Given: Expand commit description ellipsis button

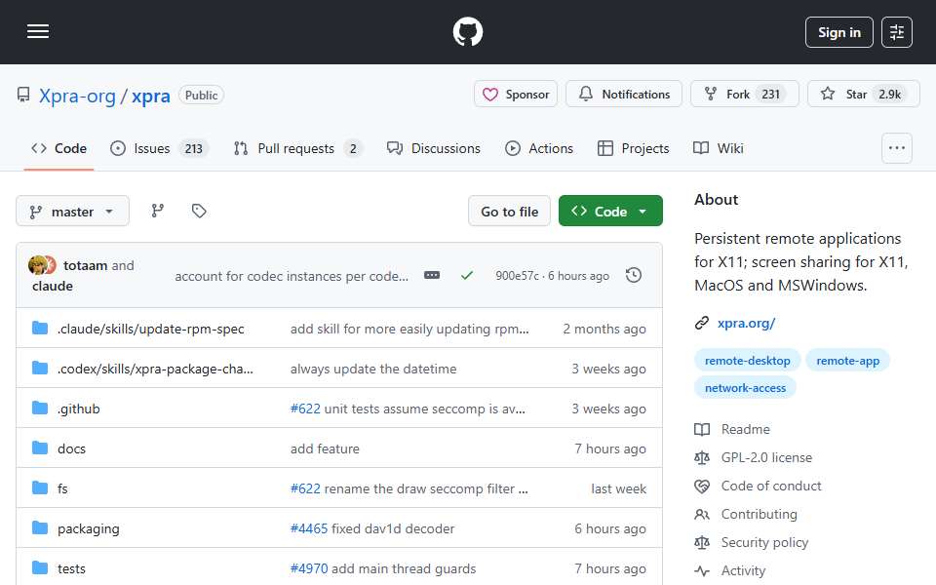Looking at the screenshot, I should pyautogui.click(x=432, y=275).
